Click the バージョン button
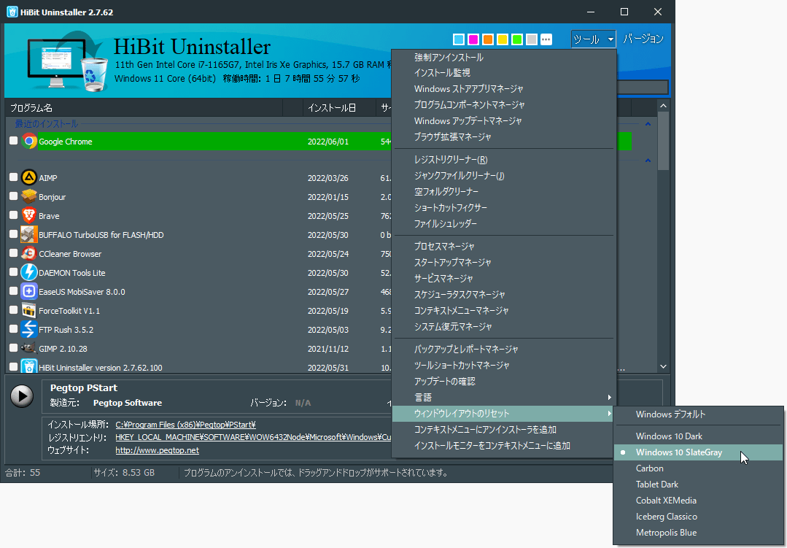787x548 pixels. 644,39
